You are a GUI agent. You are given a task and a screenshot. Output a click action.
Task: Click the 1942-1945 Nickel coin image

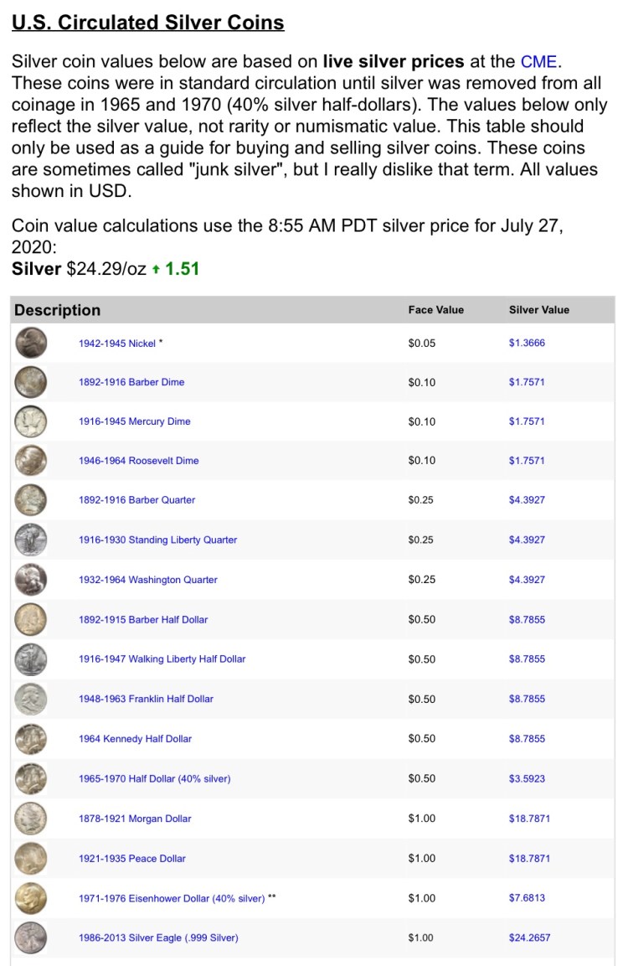click(31, 343)
